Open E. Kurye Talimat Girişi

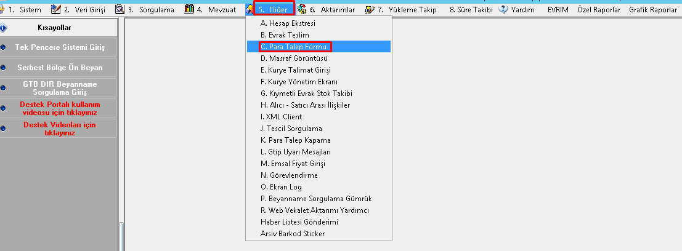point(319,70)
